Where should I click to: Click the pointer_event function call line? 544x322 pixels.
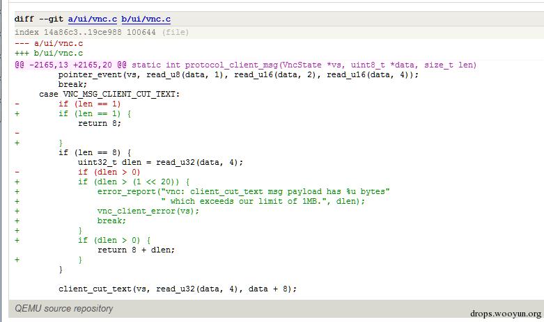238,75
